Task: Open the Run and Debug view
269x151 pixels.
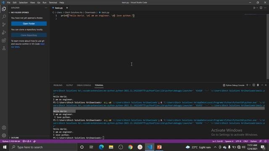Action: tap(4, 32)
